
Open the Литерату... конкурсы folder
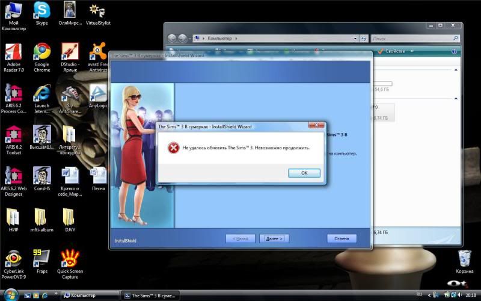pyautogui.click(x=70, y=140)
